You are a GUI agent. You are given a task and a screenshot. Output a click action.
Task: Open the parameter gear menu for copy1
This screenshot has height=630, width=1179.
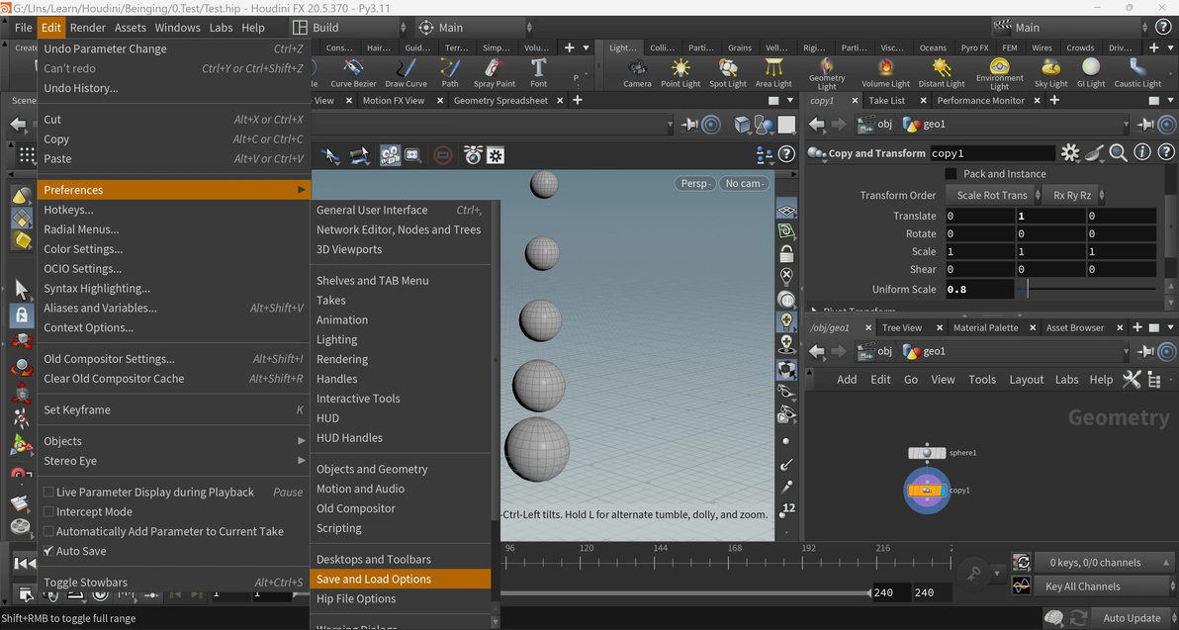tap(1070, 153)
